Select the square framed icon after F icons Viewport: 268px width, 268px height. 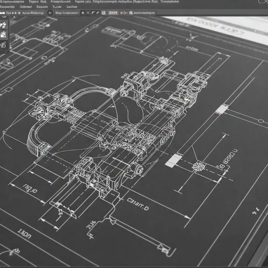click(x=103, y=13)
